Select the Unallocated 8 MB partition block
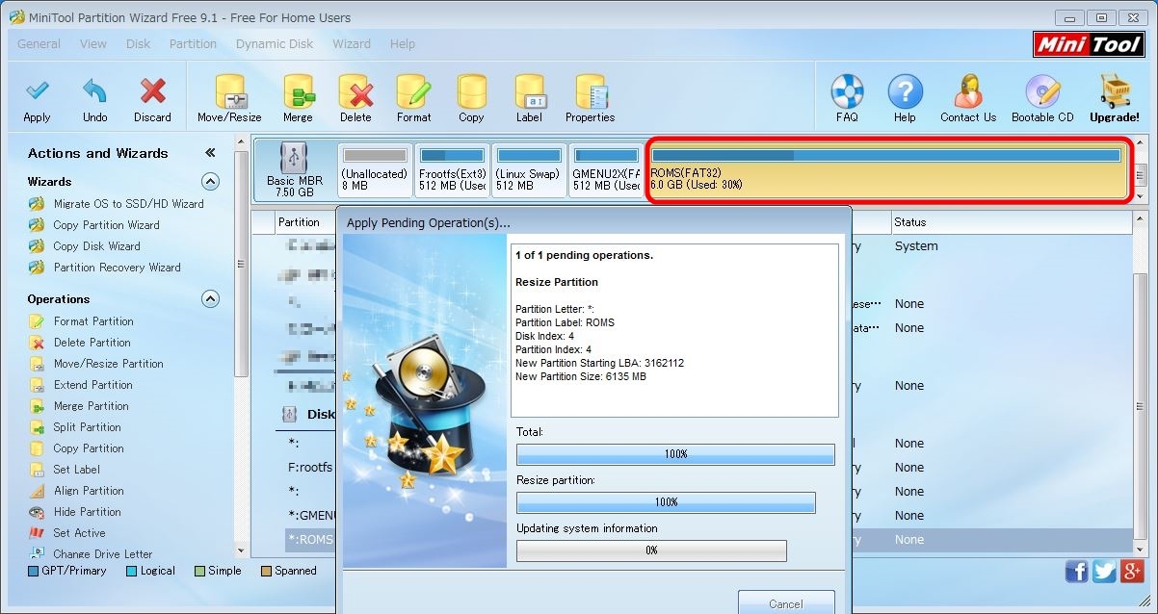Screen dimensions: 1158x614 [375, 170]
